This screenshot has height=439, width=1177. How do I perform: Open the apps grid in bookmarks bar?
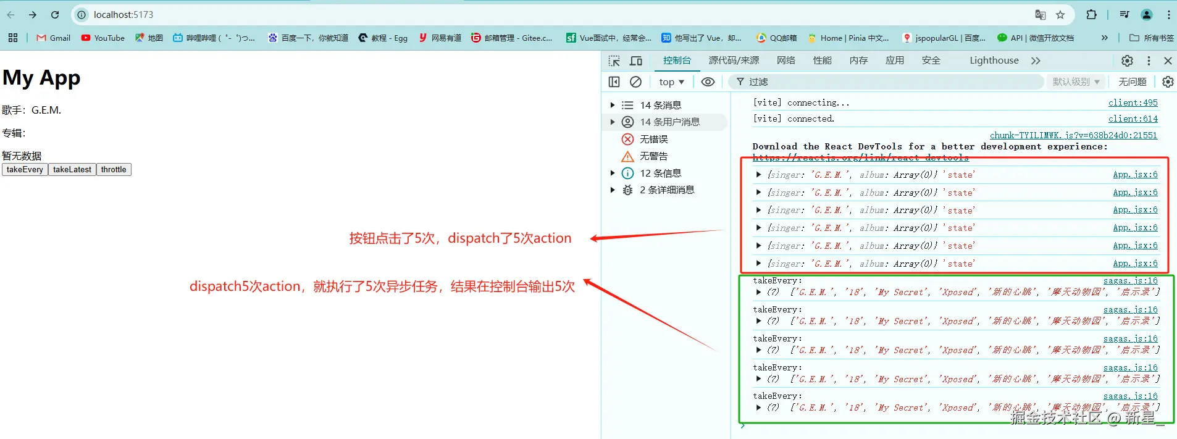coord(13,38)
